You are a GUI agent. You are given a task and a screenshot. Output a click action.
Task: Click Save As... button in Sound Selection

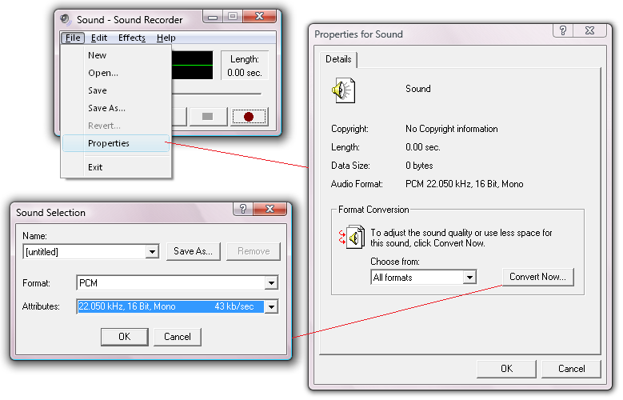194,251
